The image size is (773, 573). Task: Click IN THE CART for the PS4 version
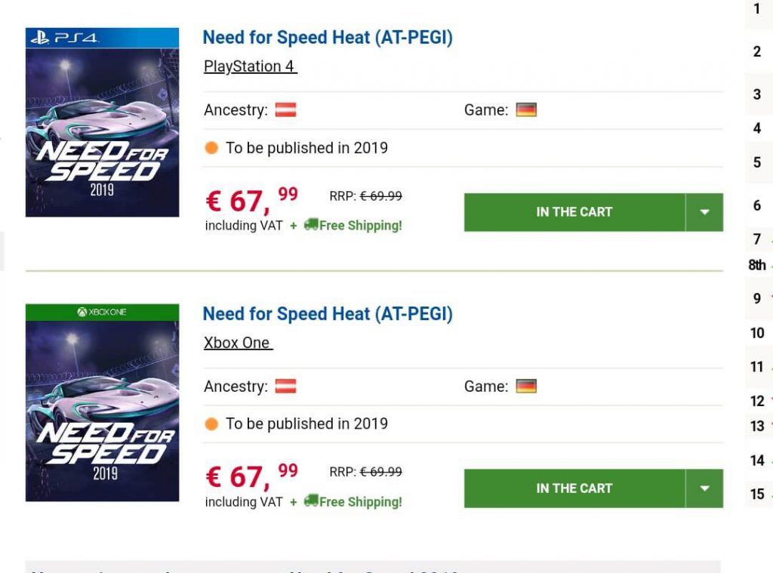pos(575,212)
